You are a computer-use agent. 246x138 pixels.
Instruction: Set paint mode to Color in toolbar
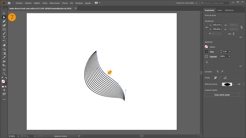click(x=3, y=87)
